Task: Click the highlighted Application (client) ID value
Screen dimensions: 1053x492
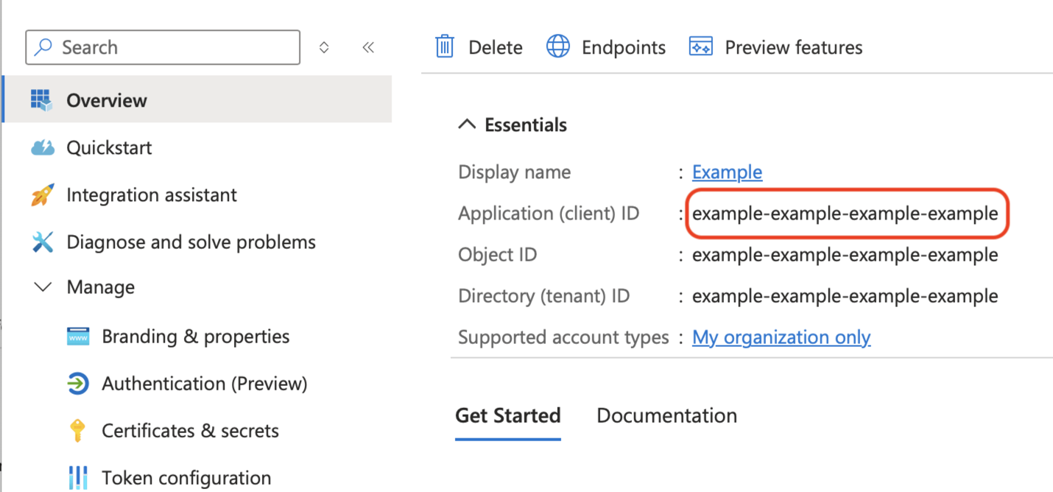Action: pos(847,214)
